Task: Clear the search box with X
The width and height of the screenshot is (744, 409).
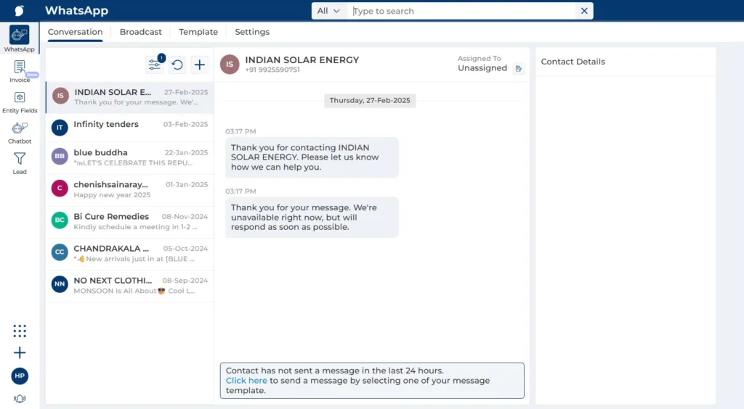Action: pos(584,11)
